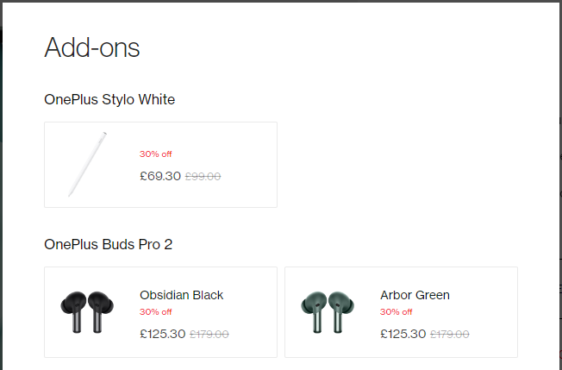
Task: Click the Add-ons heading
Action: (x=91, y=47)
